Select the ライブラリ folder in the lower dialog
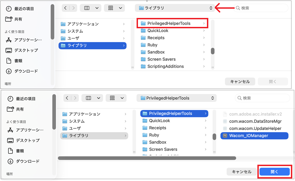The height and width of the screenshot is (181, 295). click(x=94, y=136)
